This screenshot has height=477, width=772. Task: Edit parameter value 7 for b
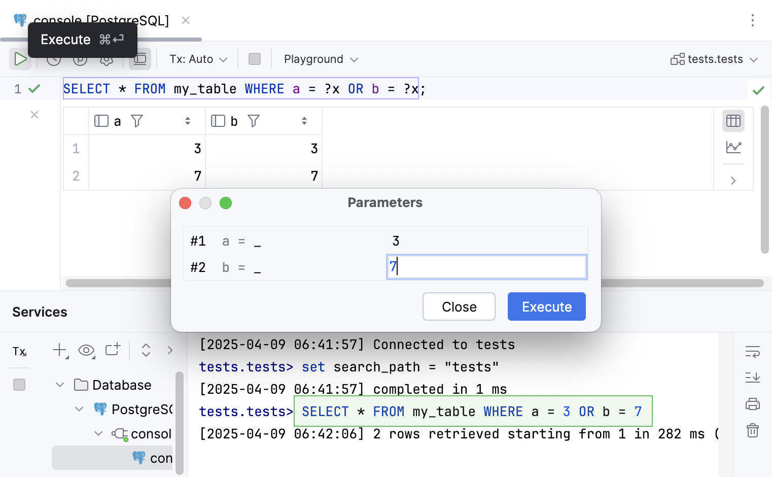tap(486, 266)
